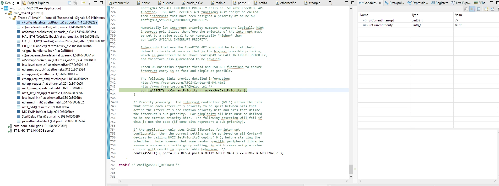Show the hidden editor tabs list
The width and height of the screenshot is (499, 186).
pyautogui.click(x=330, y=3)
